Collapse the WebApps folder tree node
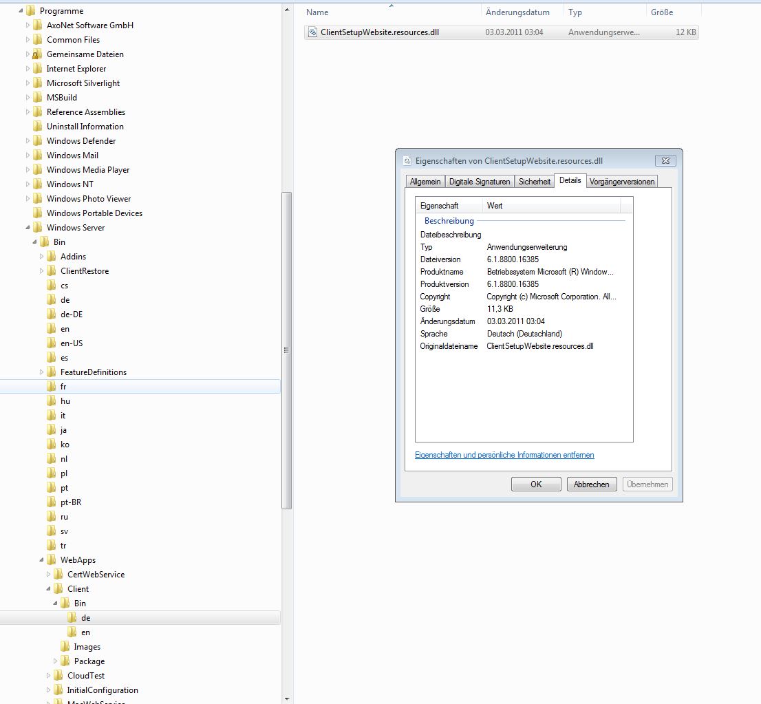The width and height of the screenshot is (761, 704). (x=41, y=560)
